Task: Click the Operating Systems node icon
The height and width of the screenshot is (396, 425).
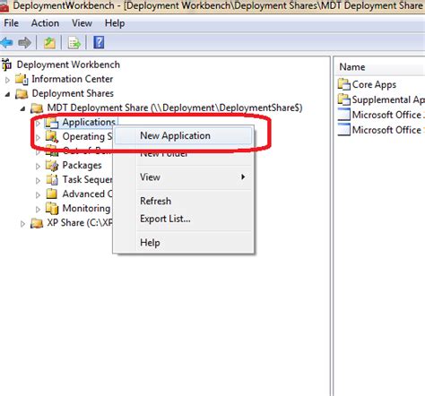Action: [52, 137]
